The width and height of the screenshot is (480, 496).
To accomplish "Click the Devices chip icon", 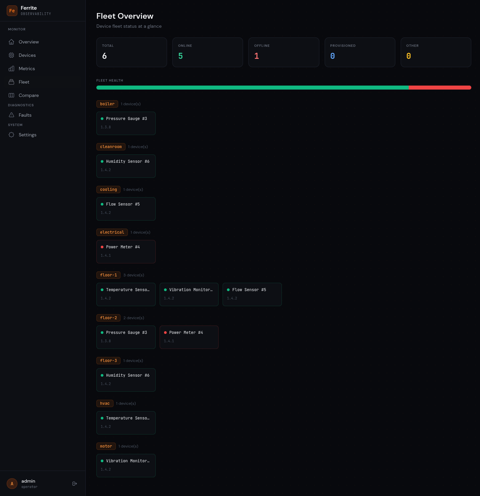I will click(x=11, y=55).
